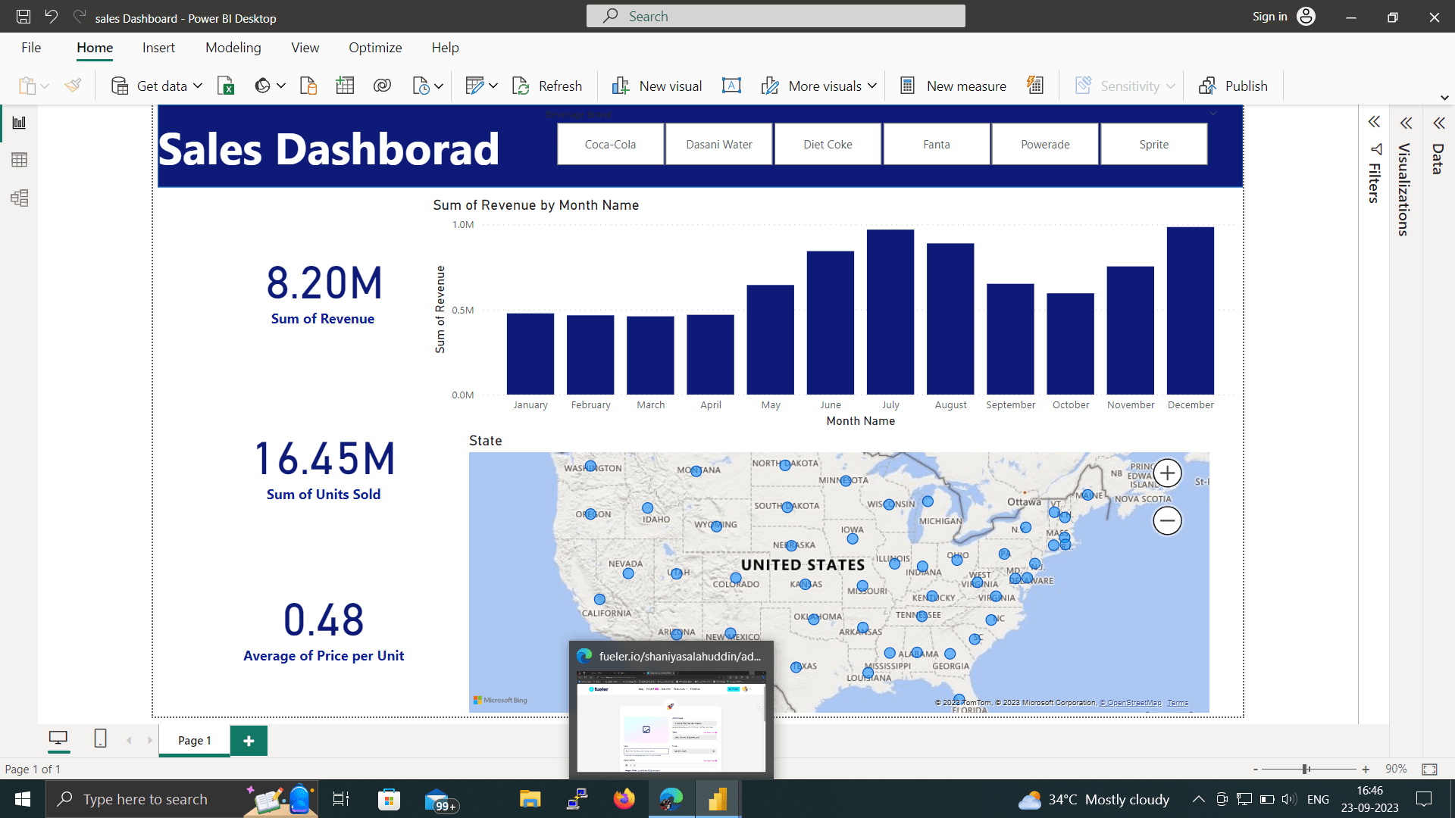Select the Sprite slicer tile
Image resolution: width=1455 pixels, height=818 pixels.
click(1153, 145)
